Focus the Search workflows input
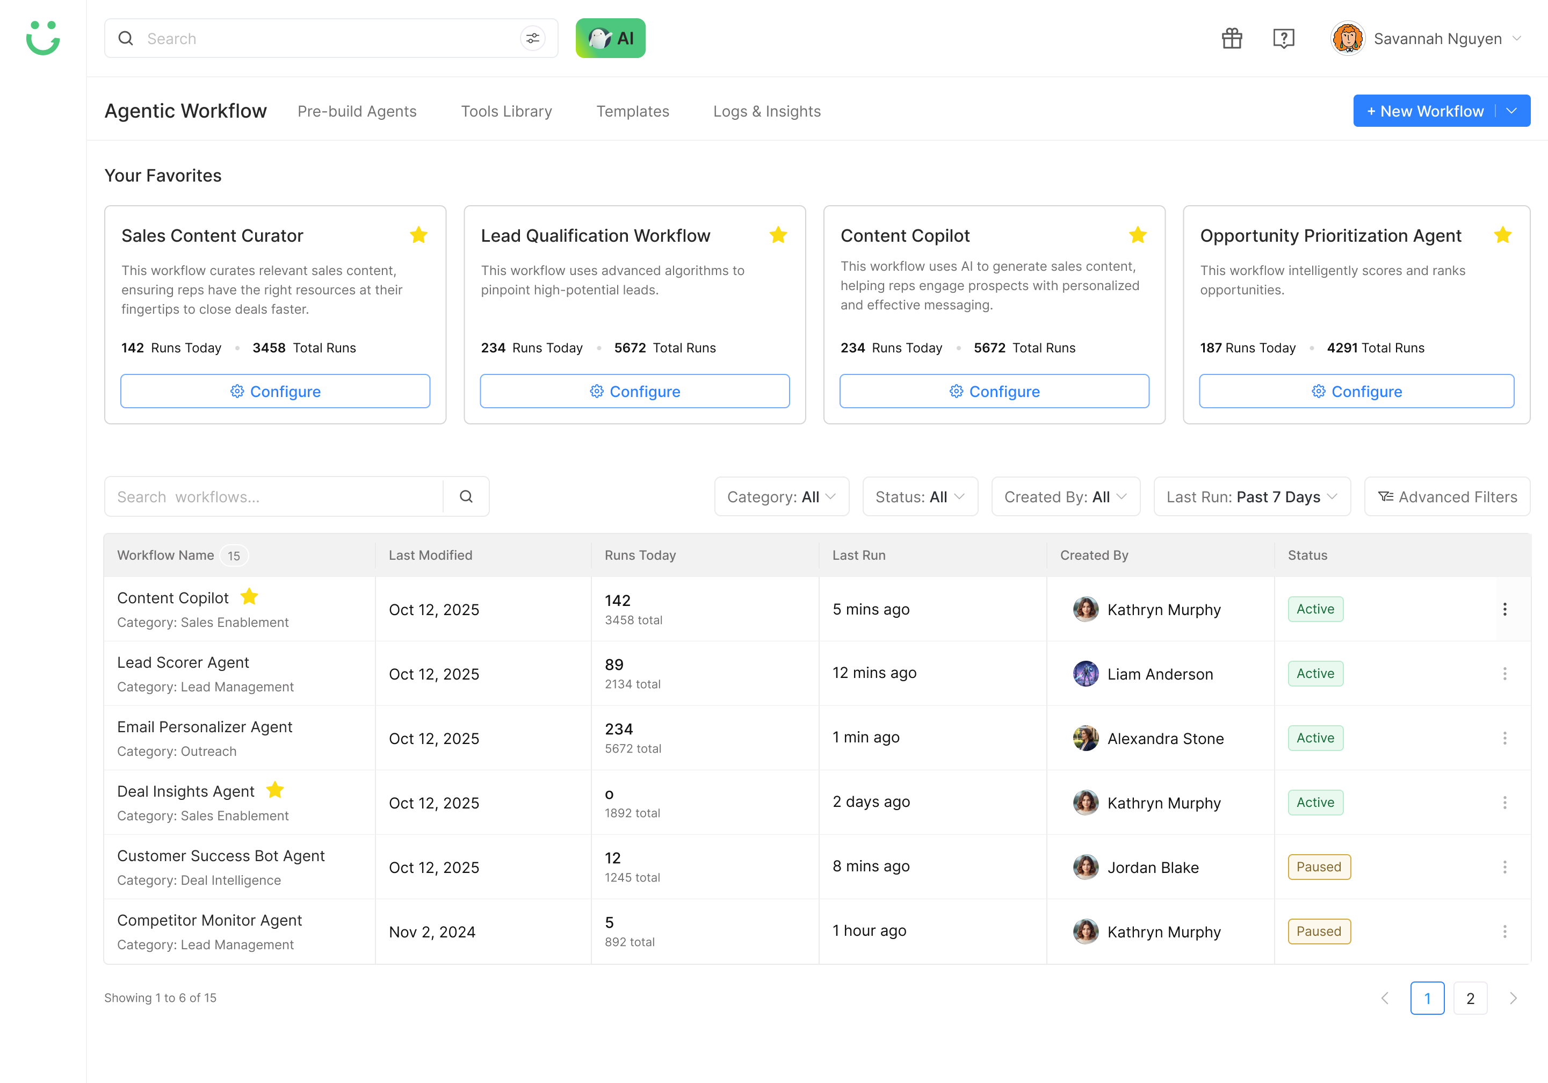 273,496
